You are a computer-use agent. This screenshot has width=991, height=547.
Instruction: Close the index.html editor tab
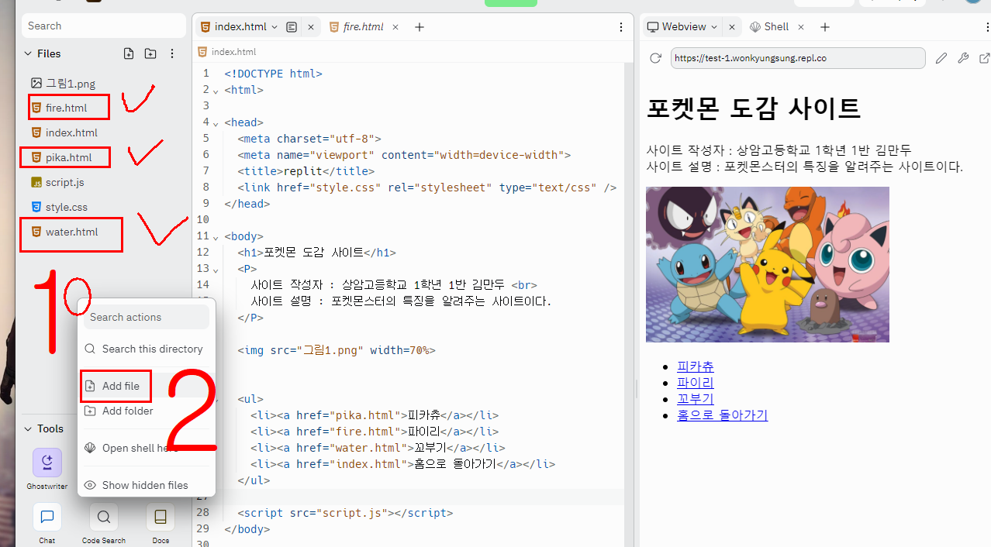311,27
